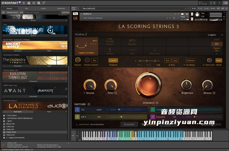This screenshot has width=229, height=151.
Task: Click the instrument info icon
Action: [187, 14]
